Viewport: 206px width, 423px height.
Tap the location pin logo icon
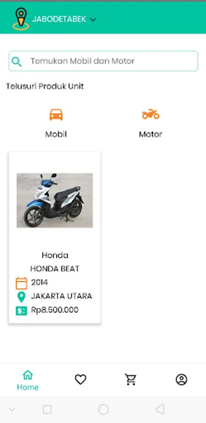[x=21, y=19]
